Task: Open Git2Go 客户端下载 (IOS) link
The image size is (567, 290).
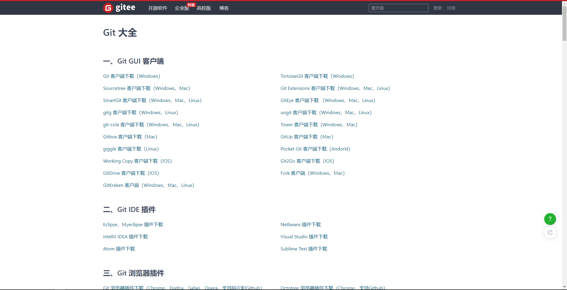Action: coord(308,161)
